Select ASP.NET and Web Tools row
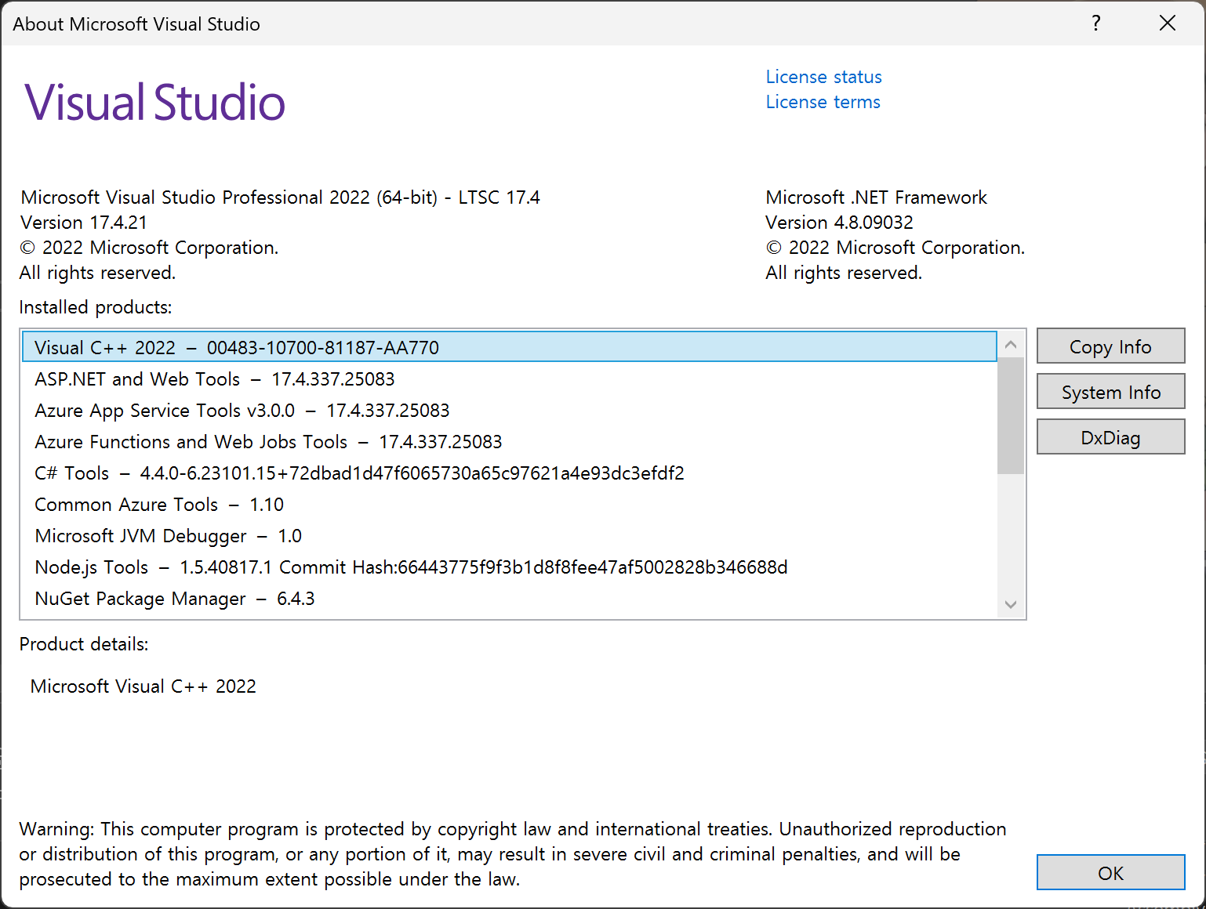1206x909 pixels. pos(510,379)
